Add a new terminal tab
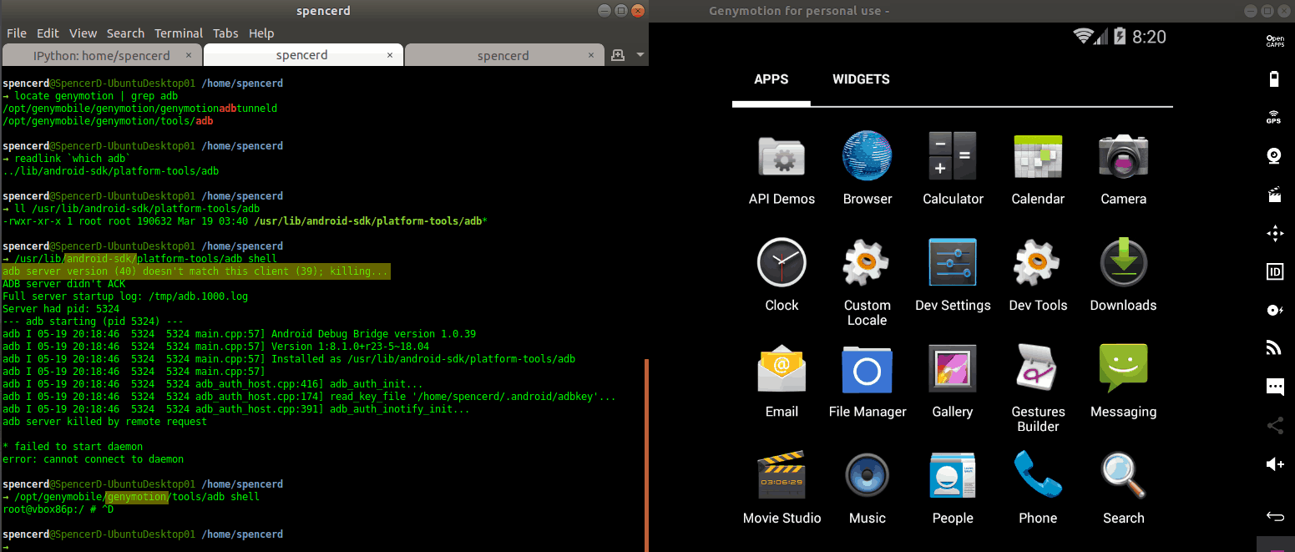 point(618,55)
